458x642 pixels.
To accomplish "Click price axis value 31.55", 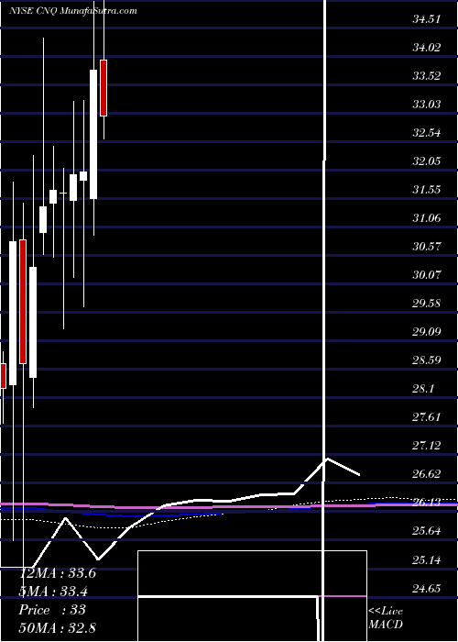I will 426,190.
